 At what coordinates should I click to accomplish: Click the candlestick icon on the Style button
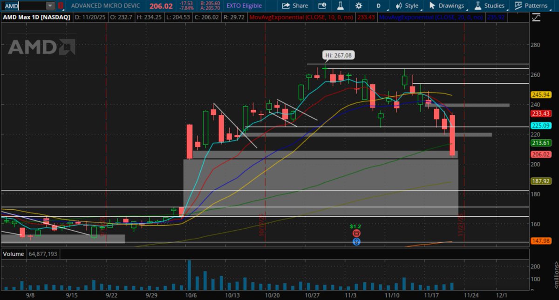(x=399, y=6)
